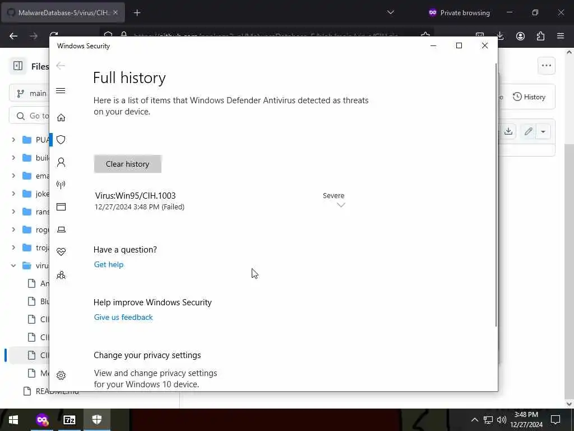Open the Get help link

[x=109, y=265]
